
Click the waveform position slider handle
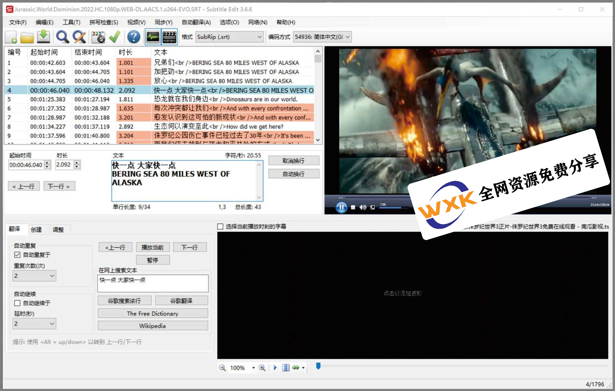pyautogui.click(x=318, y=366)
